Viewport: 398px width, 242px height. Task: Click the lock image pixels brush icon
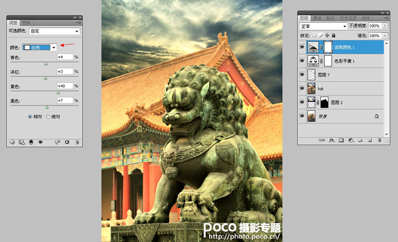pos(321,36)
